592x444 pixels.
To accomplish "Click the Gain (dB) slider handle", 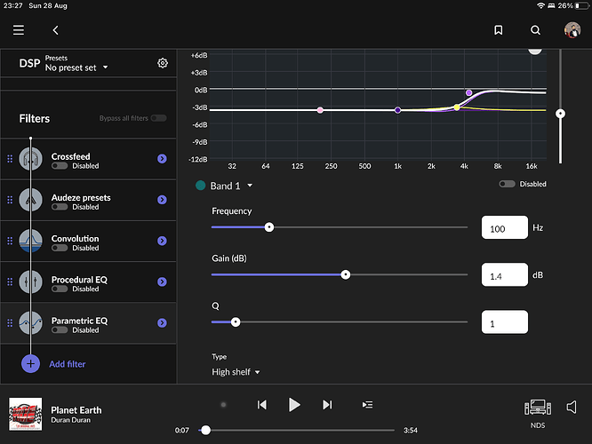I will tap(346, 274).
